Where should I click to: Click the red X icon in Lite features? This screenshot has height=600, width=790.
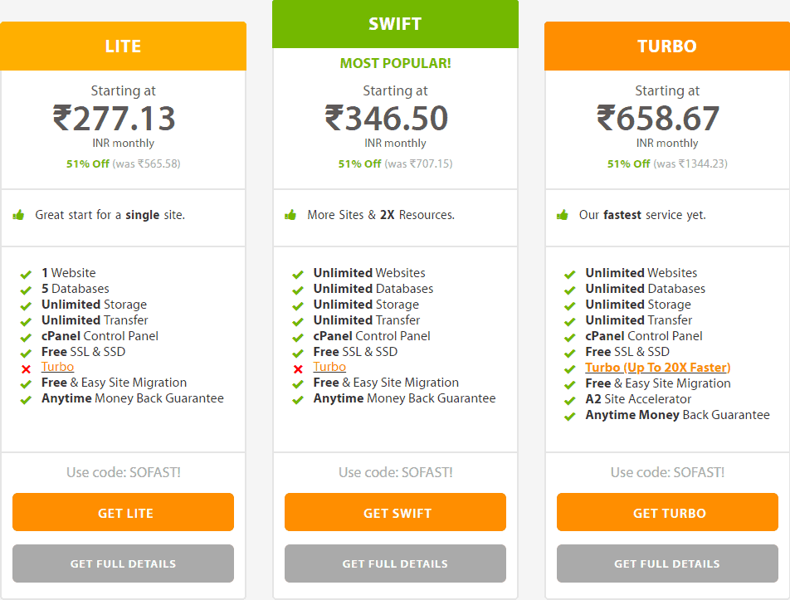point(27,368)
